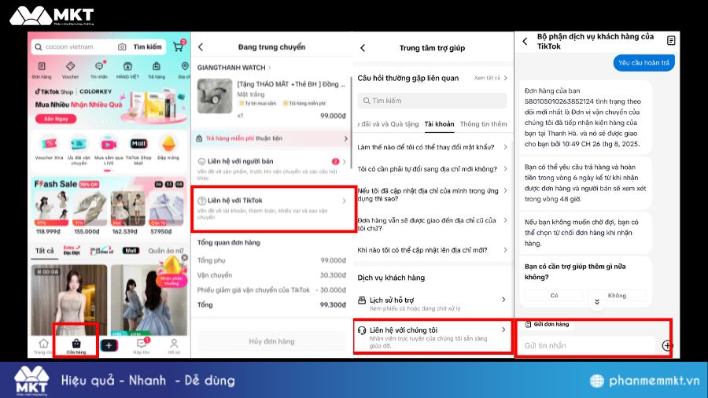
Task: Open the ticket list icon in chat header
Action: tap(671, 41)
